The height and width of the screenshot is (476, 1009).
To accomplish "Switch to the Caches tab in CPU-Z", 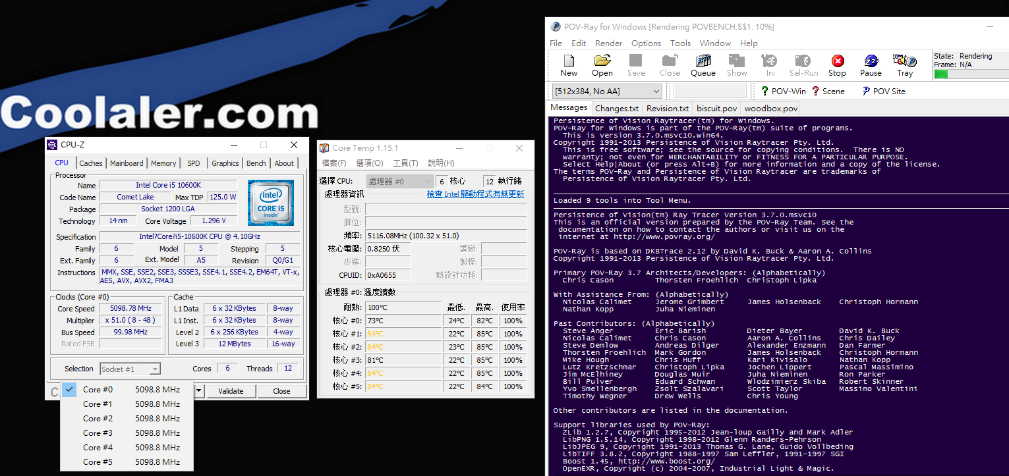I will [x=91, y=163].
